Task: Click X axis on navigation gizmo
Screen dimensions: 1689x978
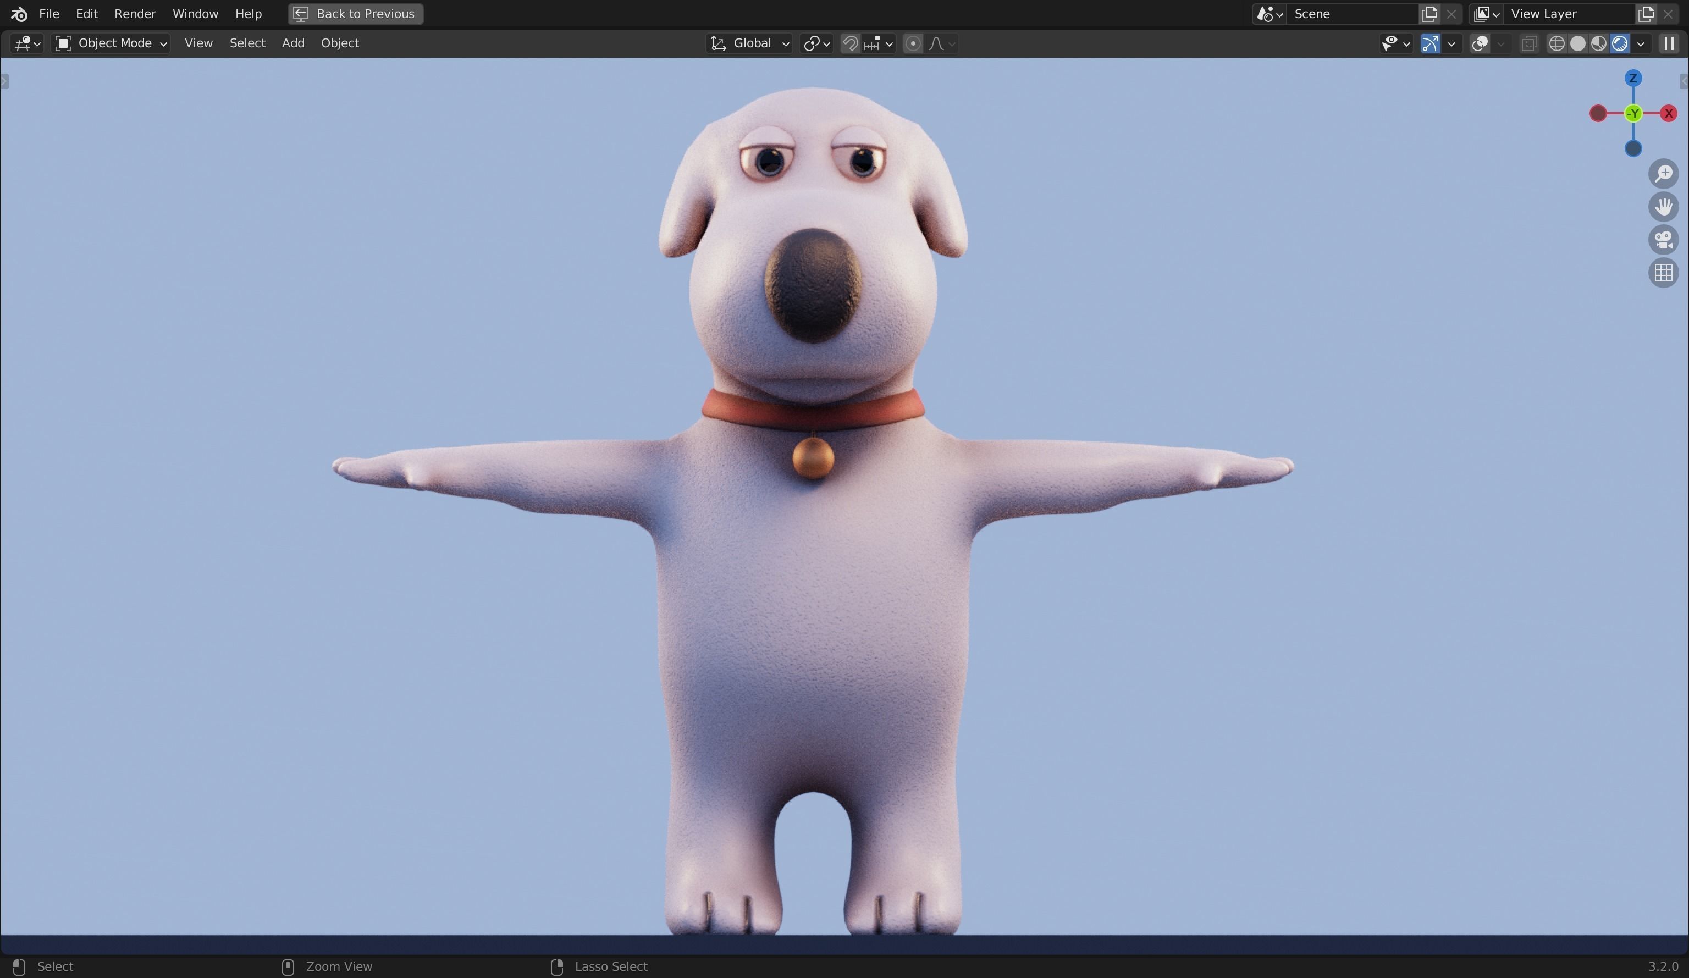Action: tap(1668, 113)
